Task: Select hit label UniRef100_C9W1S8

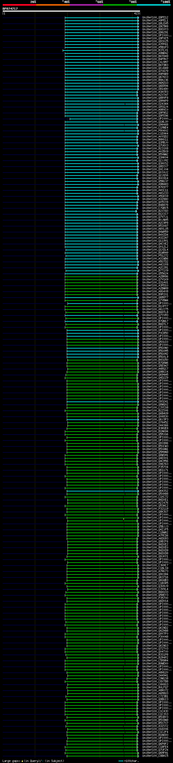Action: (x=155, y=678)
